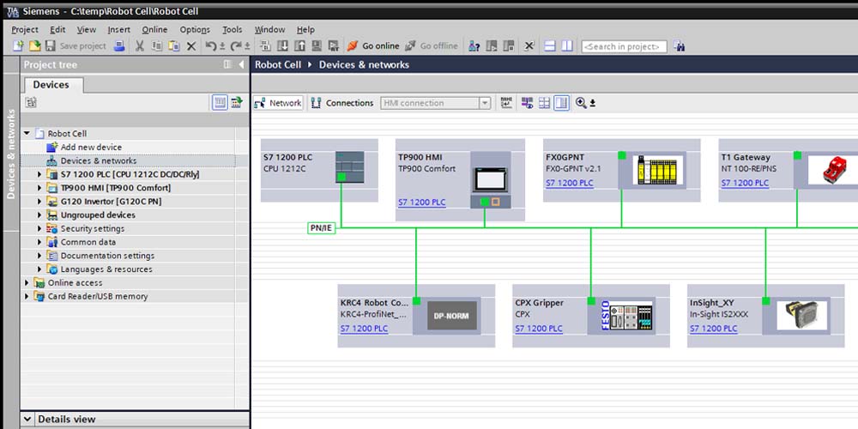Click S7 1200 PLC link under TP900 HMI
The width and height of the screenshot is (858, 429).
[x=422, y=202]
